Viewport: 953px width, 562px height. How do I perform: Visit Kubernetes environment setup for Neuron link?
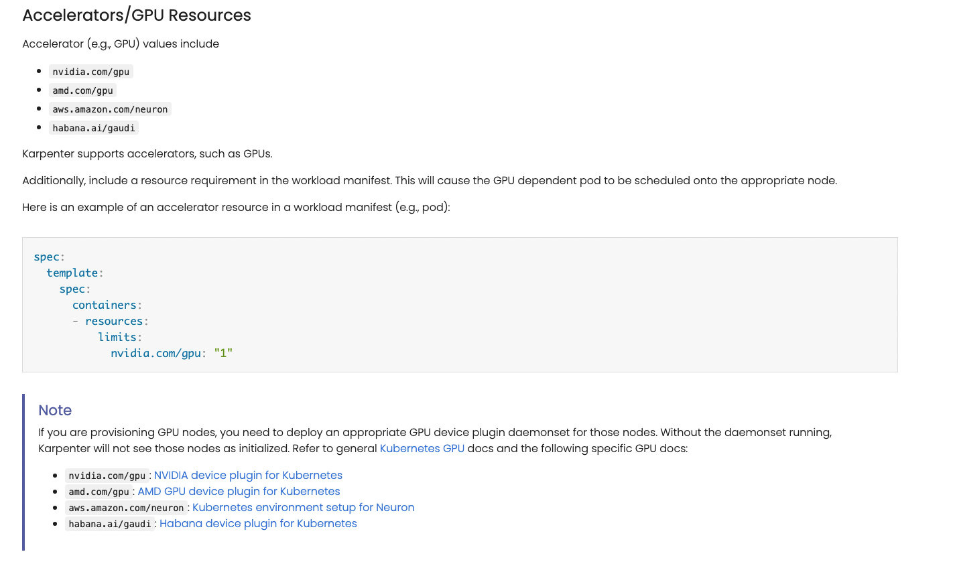303,507
